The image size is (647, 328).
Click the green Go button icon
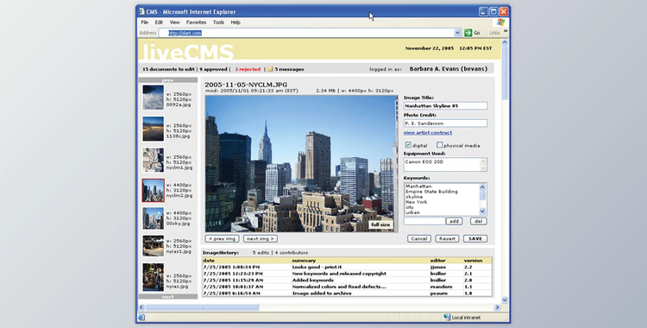[468, 33]
